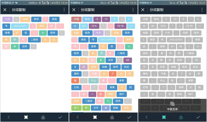Tap the 生成 chip on middle screen
Image resolution: width=207 pixels, height=122 pixels.
click(76, 101)
